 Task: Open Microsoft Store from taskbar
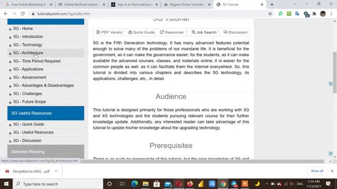point(157,184)
